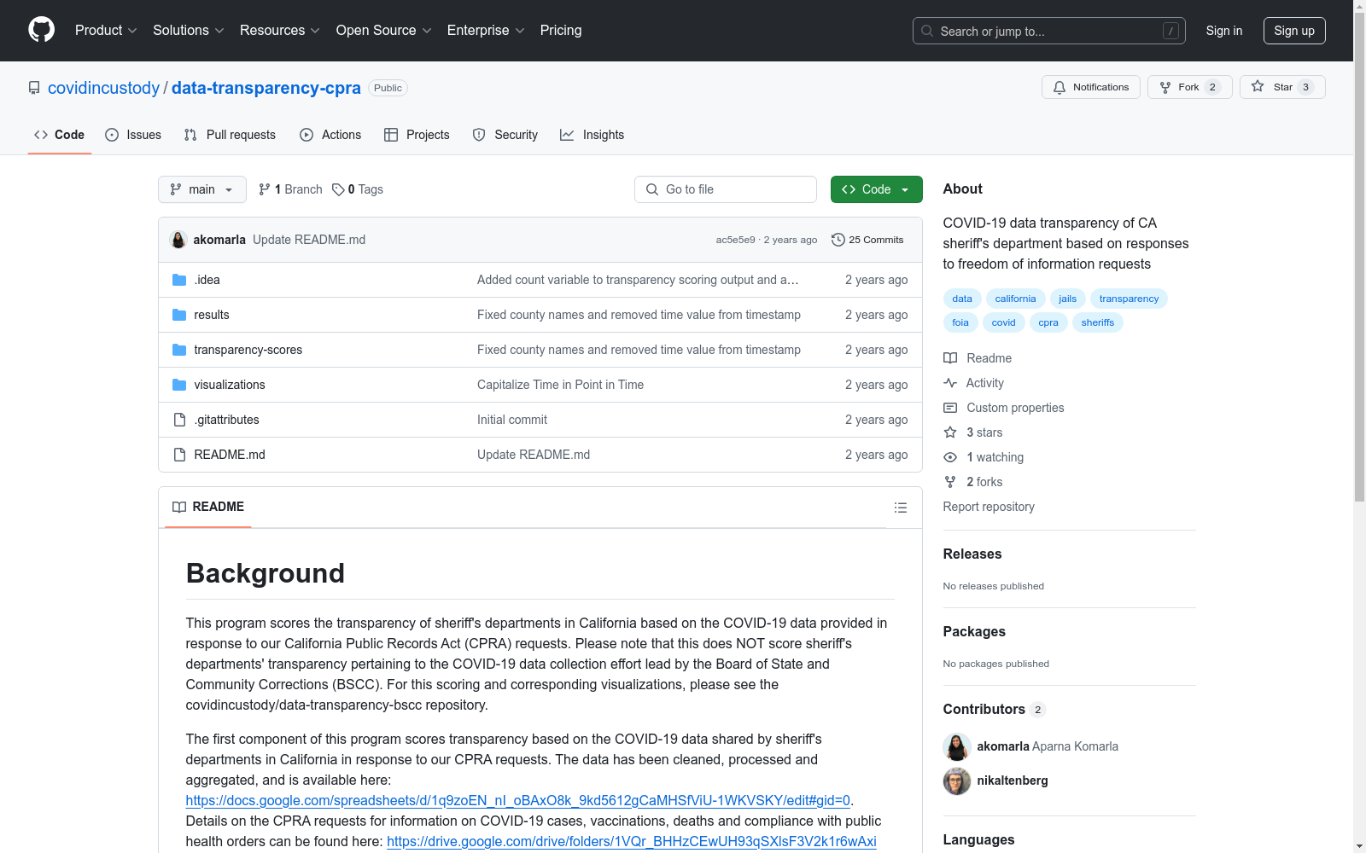Open the Packages section heading
This screenshot has width=1366, height=853.
[x=974, y=631]
